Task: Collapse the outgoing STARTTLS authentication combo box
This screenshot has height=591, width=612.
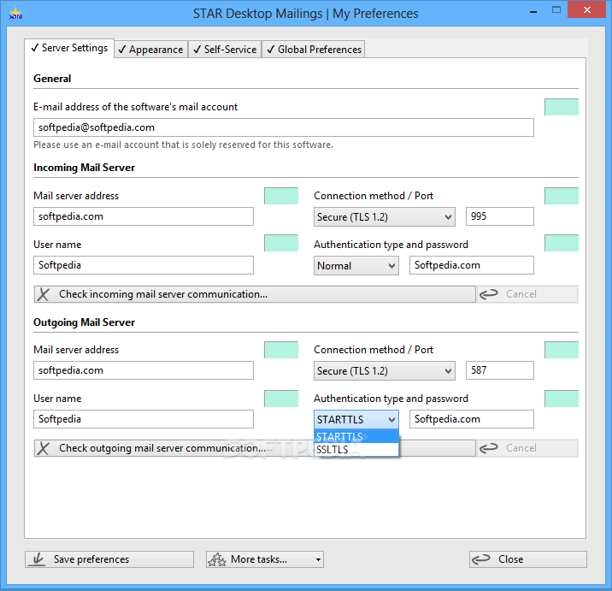Action: coord(356,420)
